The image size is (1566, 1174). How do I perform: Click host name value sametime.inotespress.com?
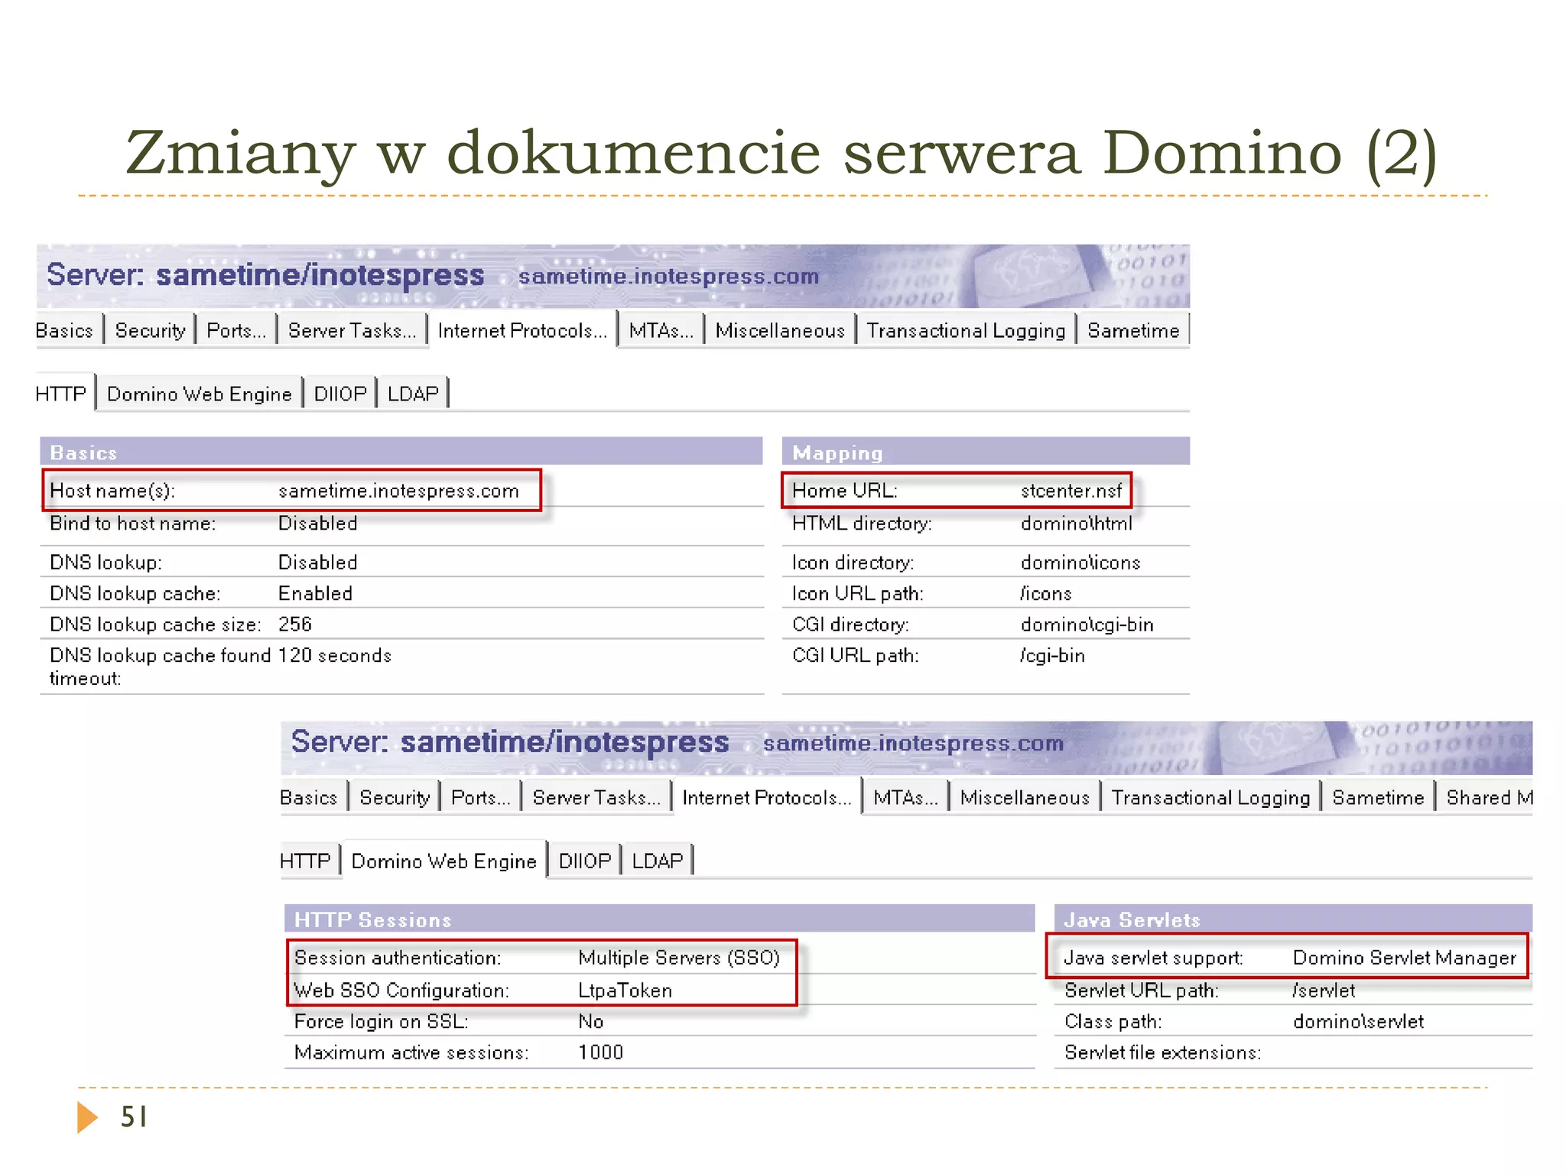click(398, 491)
